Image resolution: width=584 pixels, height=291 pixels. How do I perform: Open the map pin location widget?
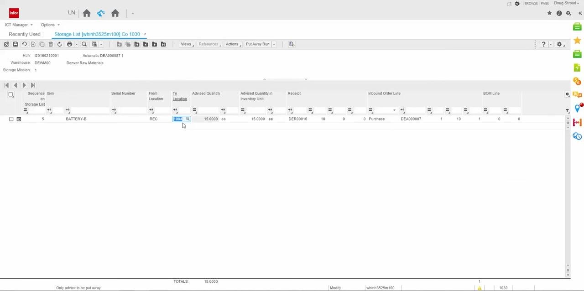point(577,109)
